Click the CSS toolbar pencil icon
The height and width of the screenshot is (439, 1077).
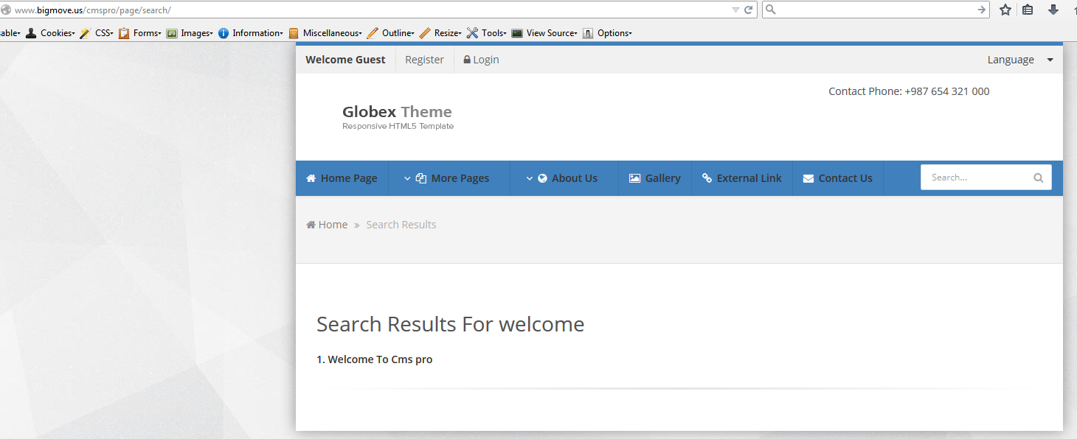coord(86,33)
